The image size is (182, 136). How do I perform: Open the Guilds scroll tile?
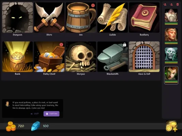(x=112, y=17)
